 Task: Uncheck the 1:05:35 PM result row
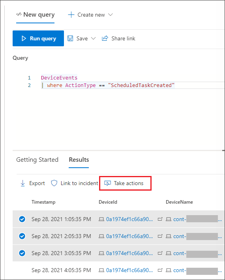(x=22, y=219)
